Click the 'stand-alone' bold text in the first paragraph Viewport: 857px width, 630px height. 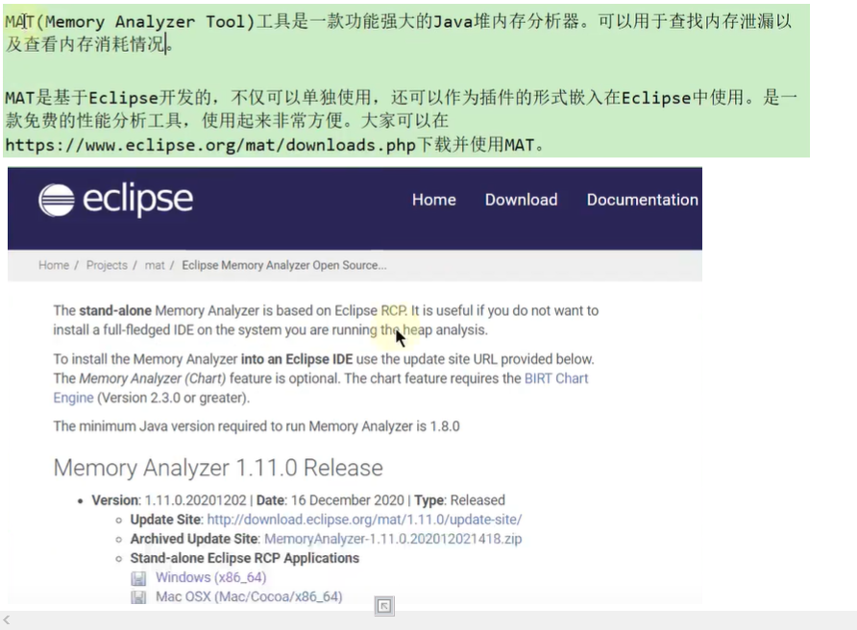coord(115,311)
